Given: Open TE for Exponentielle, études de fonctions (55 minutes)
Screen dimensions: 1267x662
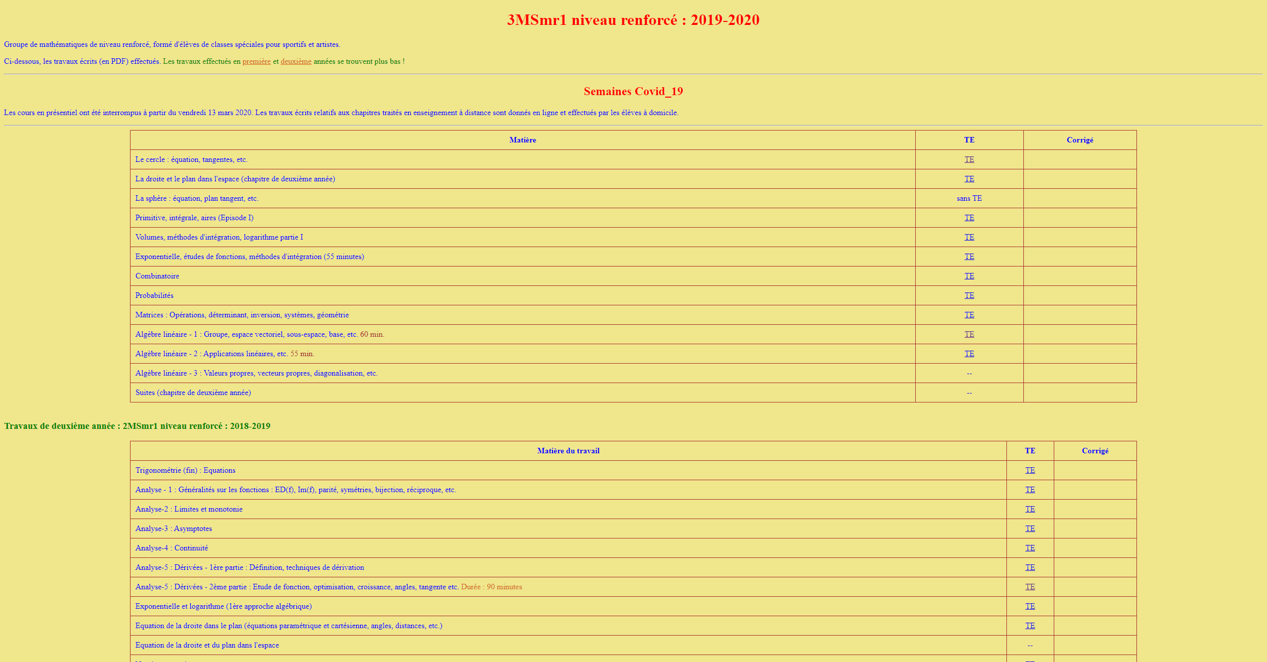Looking at the screenshot, I should click(969, 257).
